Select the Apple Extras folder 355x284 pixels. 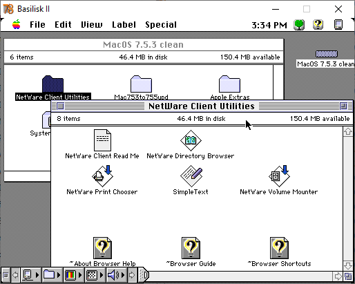pyautogui.click(x=229, y=84)
